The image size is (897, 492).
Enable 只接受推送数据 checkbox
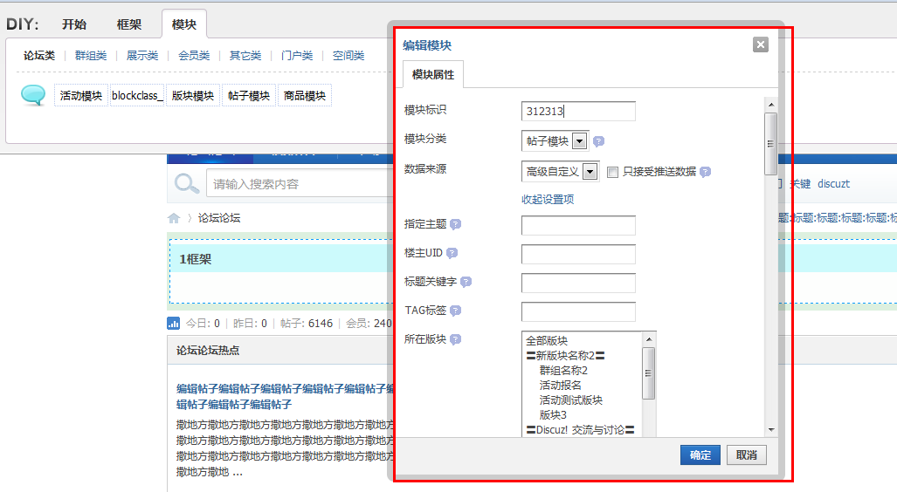coord(612,172)
